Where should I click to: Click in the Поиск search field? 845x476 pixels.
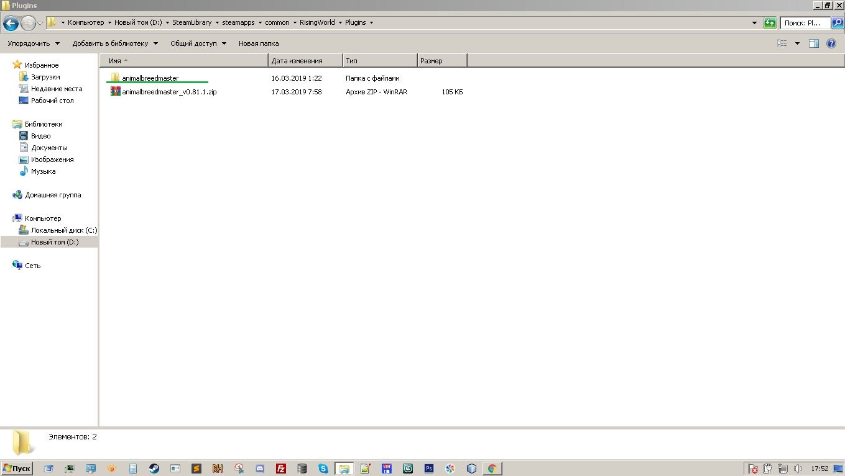tap(805, 23)
